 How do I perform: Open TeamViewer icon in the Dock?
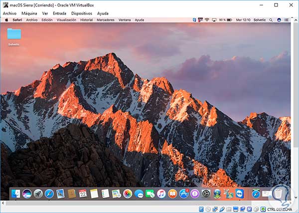240,194
